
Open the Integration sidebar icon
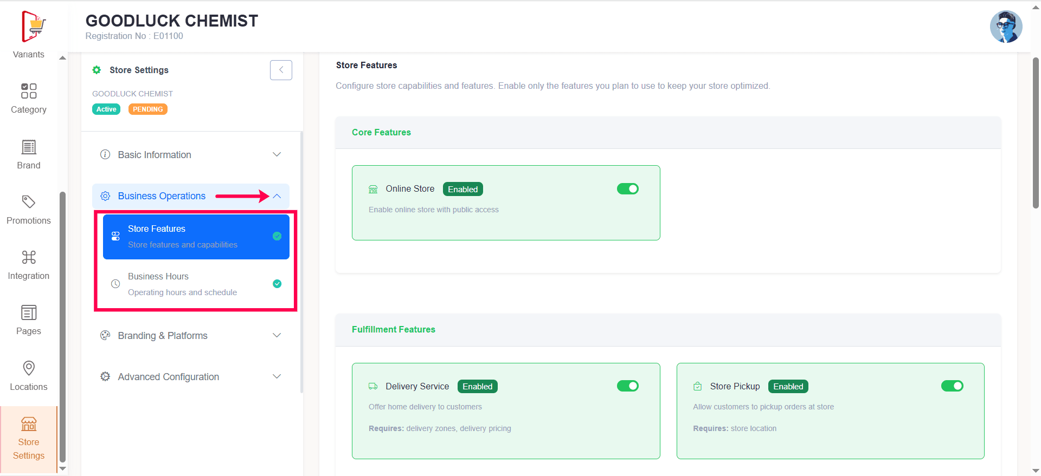click(29, 257)
